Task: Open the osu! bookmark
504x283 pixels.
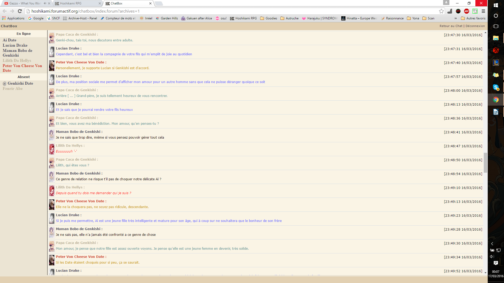Action: [221, 18]
